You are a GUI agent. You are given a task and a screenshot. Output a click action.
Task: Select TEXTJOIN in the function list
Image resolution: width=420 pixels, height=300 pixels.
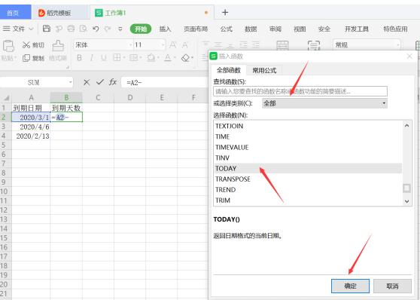click(x=308, y=126)
